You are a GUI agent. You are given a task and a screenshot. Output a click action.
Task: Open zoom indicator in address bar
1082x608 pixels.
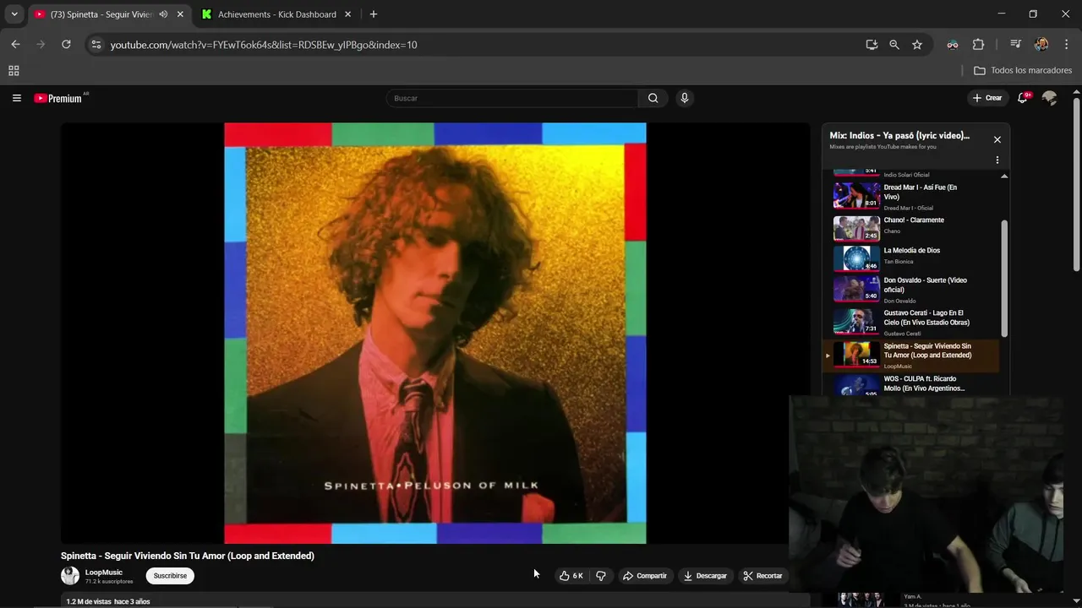894,45
